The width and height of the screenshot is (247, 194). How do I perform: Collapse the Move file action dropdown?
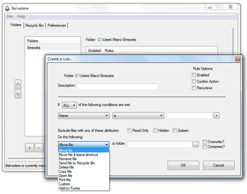pos(83,145)
